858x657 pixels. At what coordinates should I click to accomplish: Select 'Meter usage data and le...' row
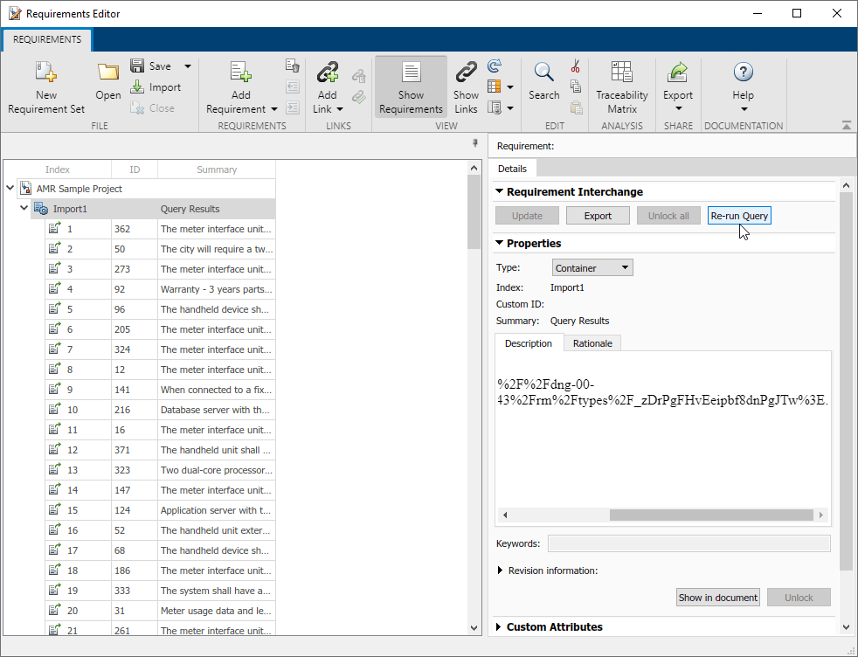click(160, 611)
